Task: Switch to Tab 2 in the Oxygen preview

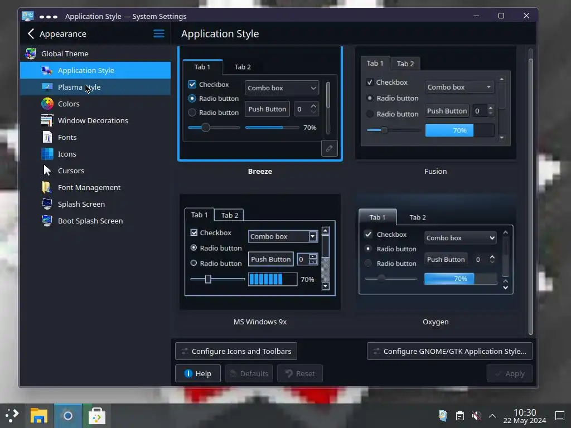Action: click(418, 217)
